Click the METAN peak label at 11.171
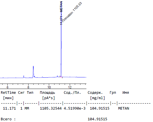 point(61,13)
